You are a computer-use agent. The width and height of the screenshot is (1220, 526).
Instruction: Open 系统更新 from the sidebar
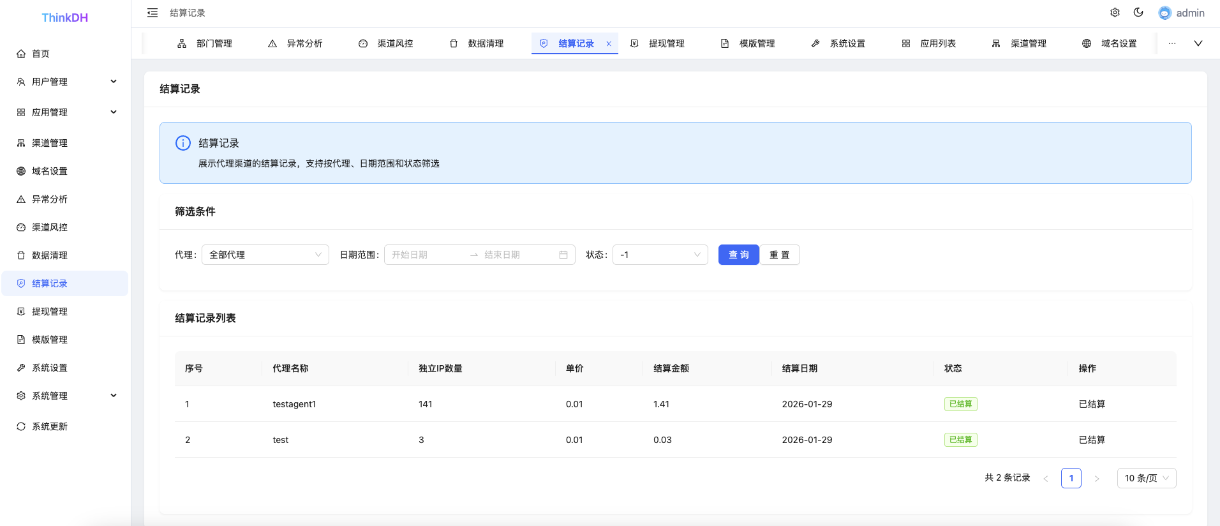[50, 426]
